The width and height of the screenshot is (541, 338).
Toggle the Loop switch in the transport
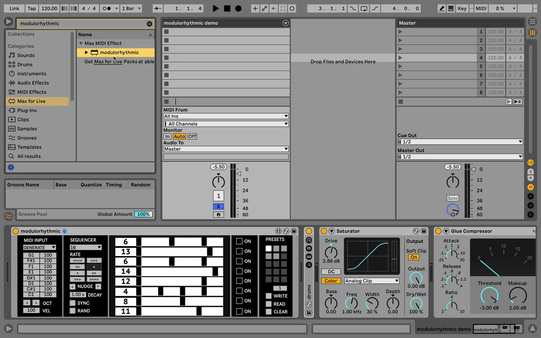point(364,8)
